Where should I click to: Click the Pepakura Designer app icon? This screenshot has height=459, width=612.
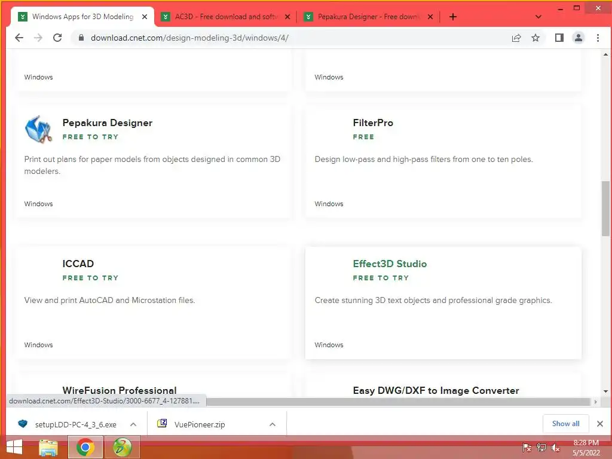coord(38,129)
